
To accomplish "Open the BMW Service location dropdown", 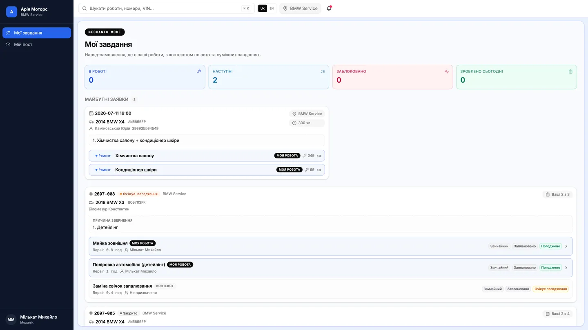I will [300, 8].
